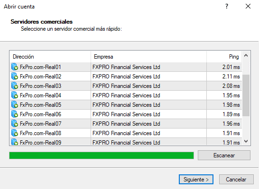Sort by the Dirección column header
Image resolution: width=259 pixels, height=189 pixels.
pos(50,57)
